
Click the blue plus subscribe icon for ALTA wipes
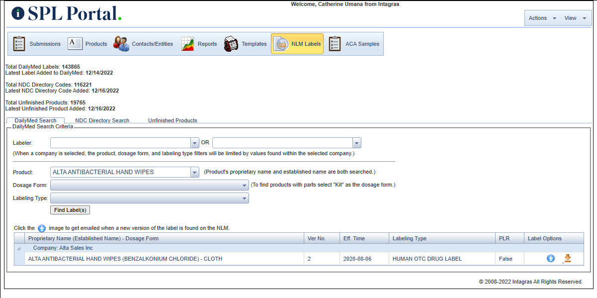click(551, 259)
